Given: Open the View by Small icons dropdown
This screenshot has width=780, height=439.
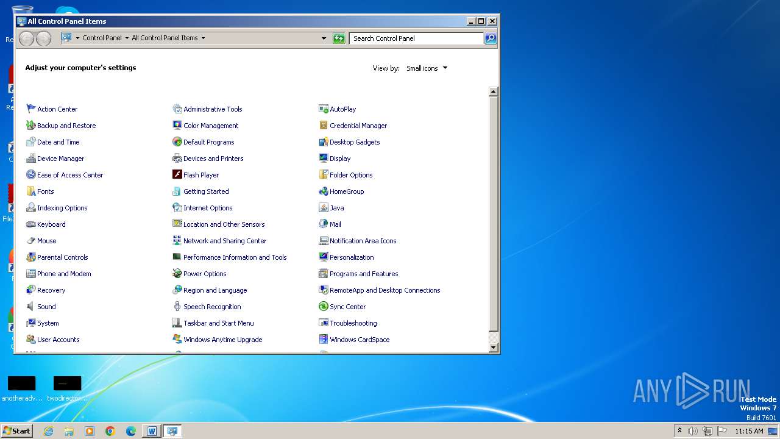Looking at the screenshot, I should pyautogui.click(x=427, y=68).
